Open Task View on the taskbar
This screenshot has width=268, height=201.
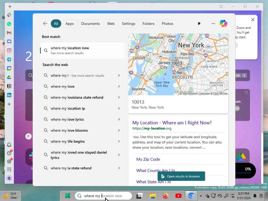click(139, 196)
